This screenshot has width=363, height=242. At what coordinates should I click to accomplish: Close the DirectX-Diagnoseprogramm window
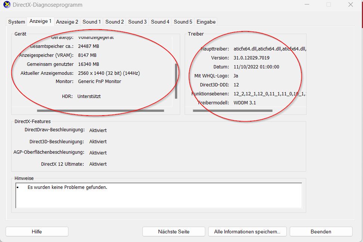pos(351,4)
